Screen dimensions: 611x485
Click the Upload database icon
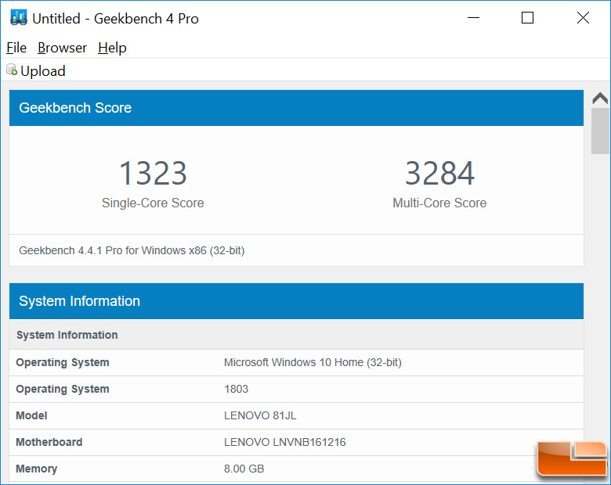[x=12, y=70]
